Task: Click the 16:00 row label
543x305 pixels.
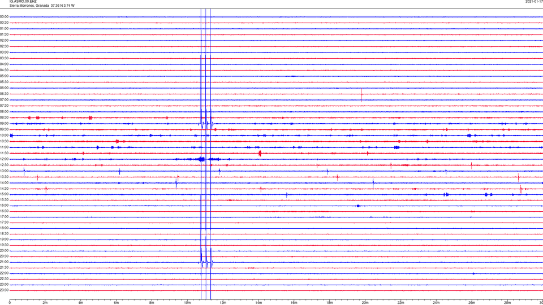Action: click(4, 206)
